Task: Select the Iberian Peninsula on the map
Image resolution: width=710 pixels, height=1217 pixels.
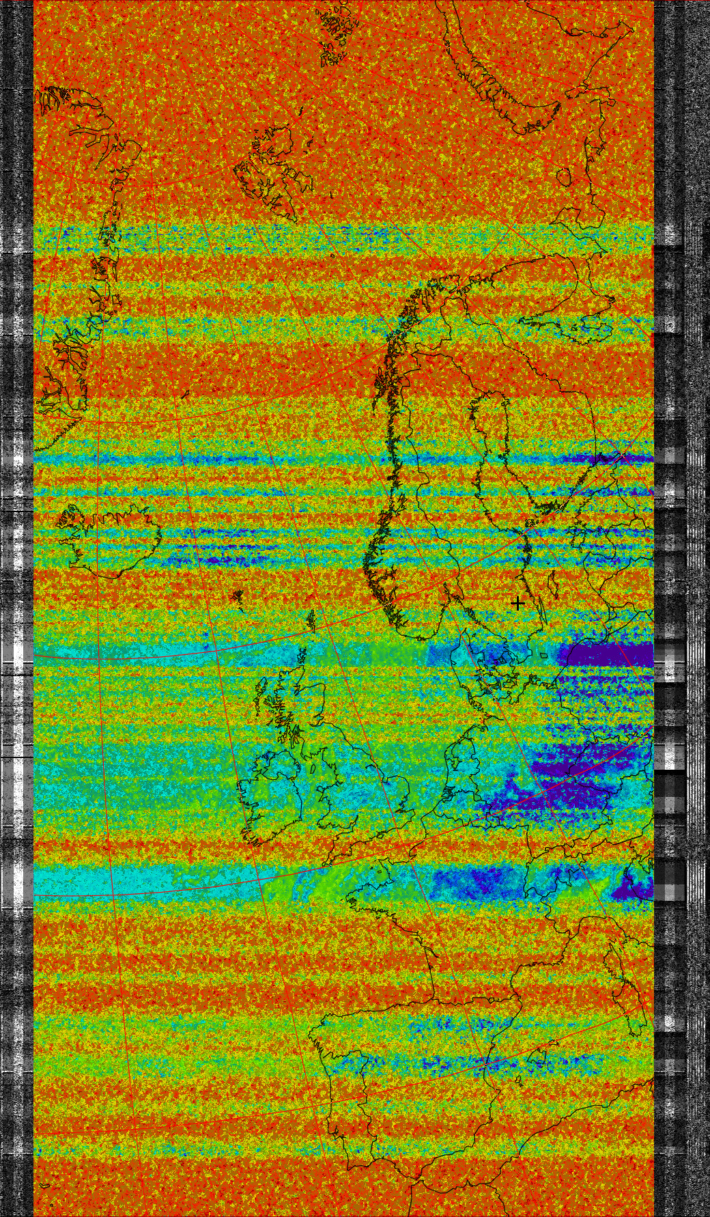Action: click(x=382, y=1065)
